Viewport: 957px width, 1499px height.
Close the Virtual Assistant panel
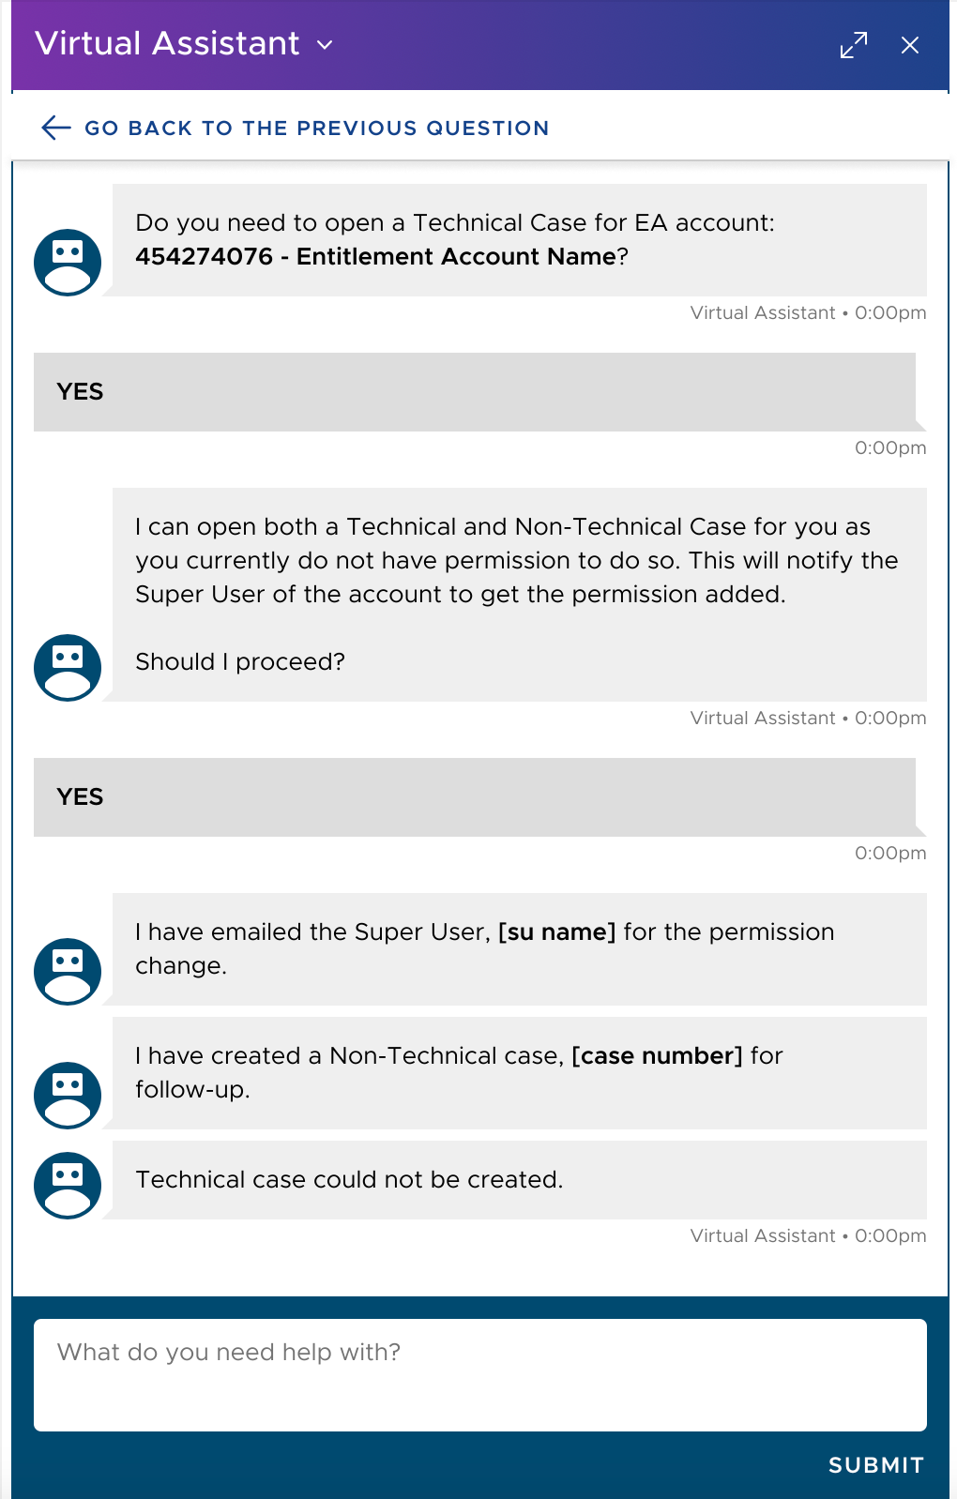click(909, 45)
